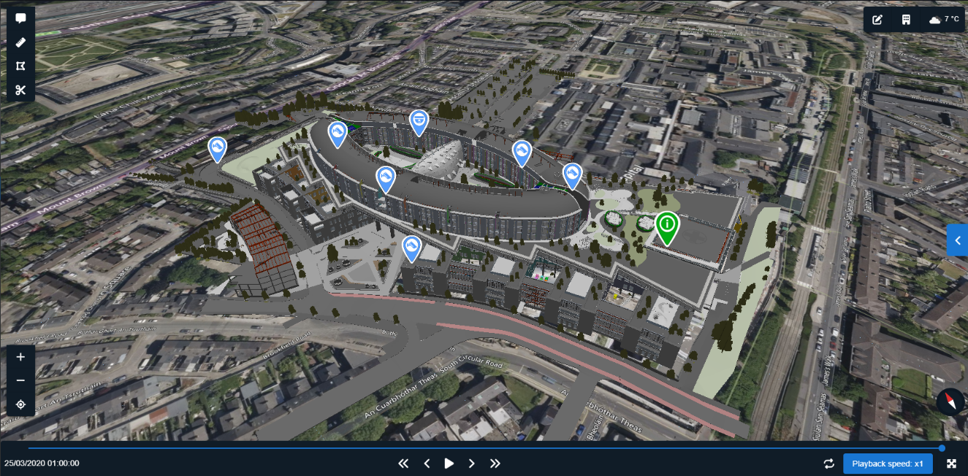Skip forward to the next timestep

pyautogui.click(x=472, y=463)
